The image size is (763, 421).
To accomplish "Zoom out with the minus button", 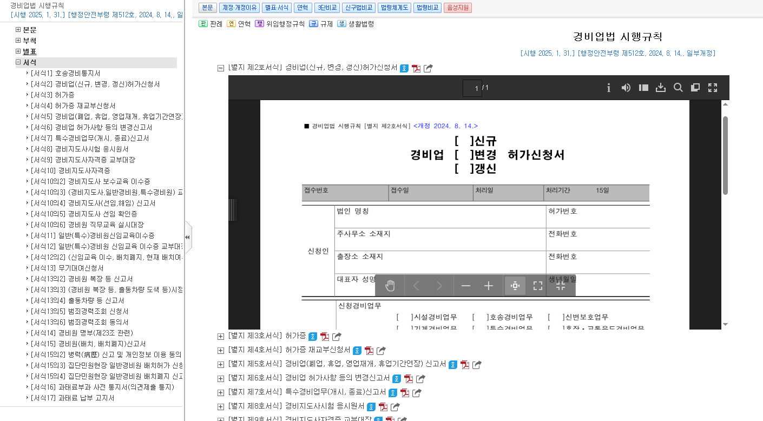I will (465, 286).
